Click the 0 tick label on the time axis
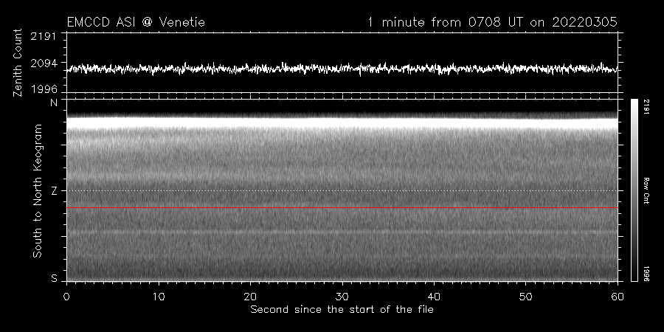This screenshot has height=332, width=664. 66,297
